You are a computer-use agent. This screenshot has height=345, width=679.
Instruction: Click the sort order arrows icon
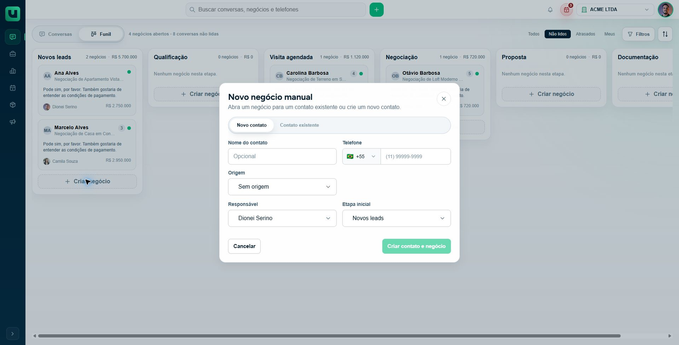click(665, 34)
